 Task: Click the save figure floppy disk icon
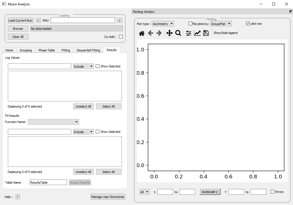206,33
